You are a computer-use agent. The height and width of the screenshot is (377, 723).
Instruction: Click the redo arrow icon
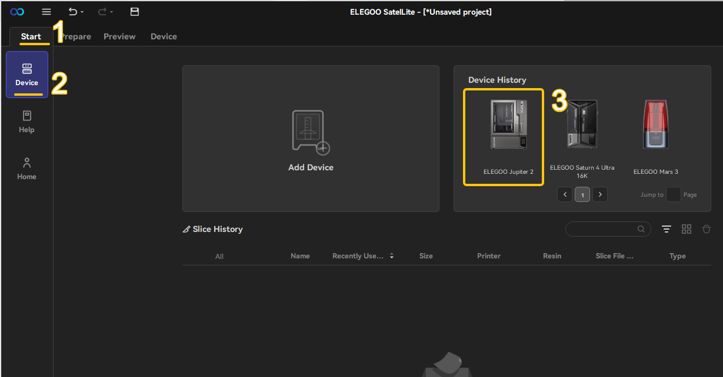point(102,12)
